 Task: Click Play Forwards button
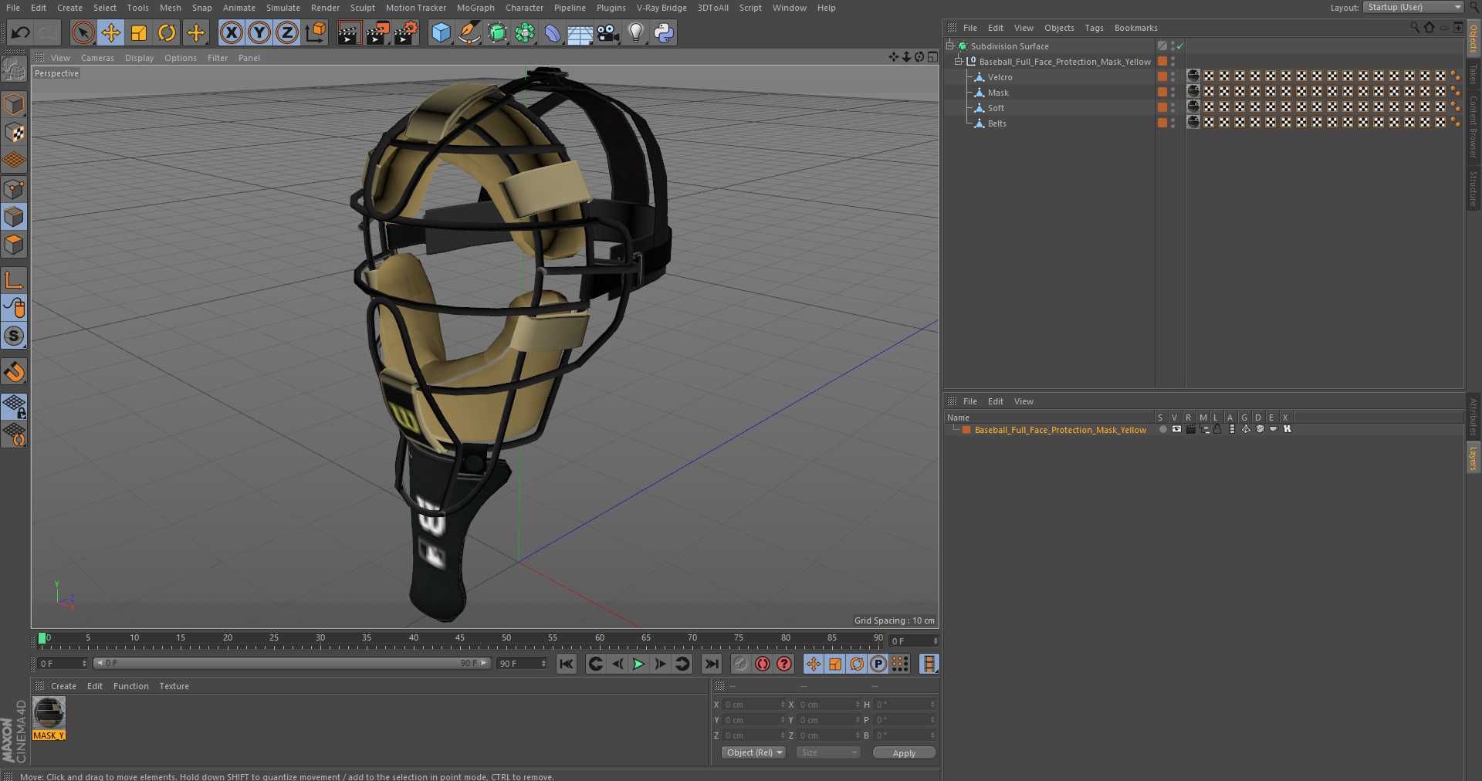tap(638, 664)
